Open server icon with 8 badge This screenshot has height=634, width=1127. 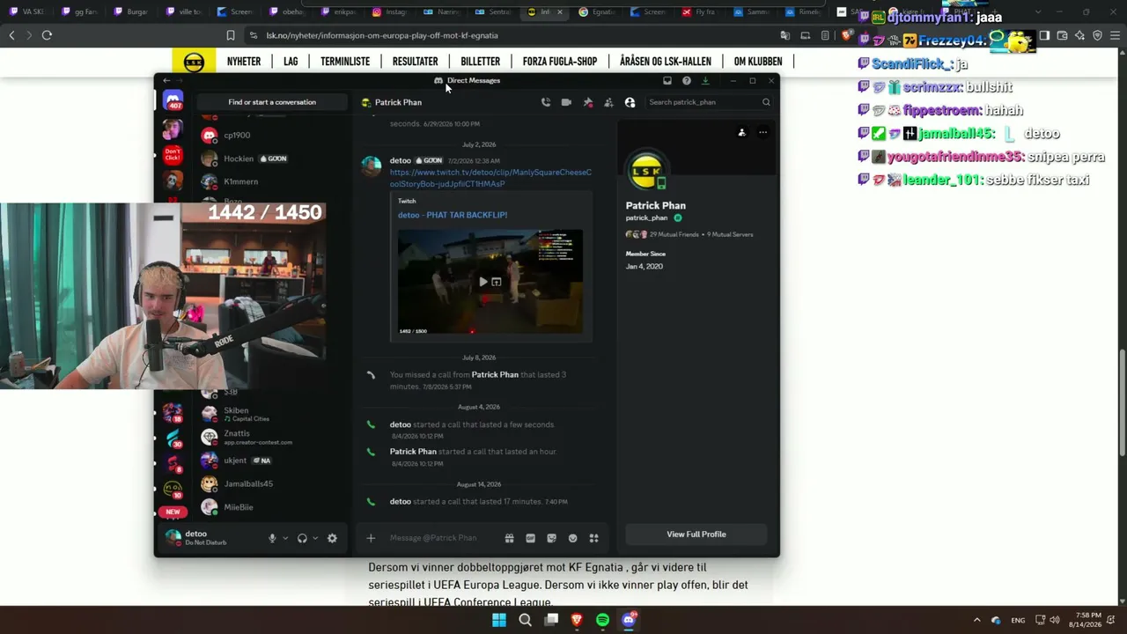tap(173, 463)
